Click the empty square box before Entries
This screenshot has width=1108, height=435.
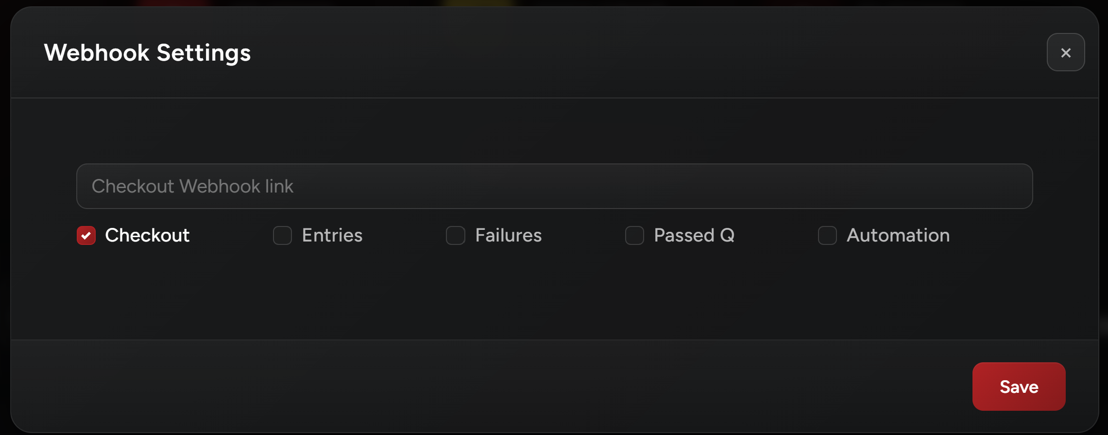click(x=282, y=236)
